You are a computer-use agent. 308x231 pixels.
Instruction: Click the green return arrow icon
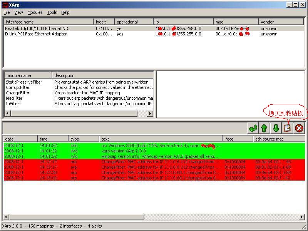tap(253, 128)
